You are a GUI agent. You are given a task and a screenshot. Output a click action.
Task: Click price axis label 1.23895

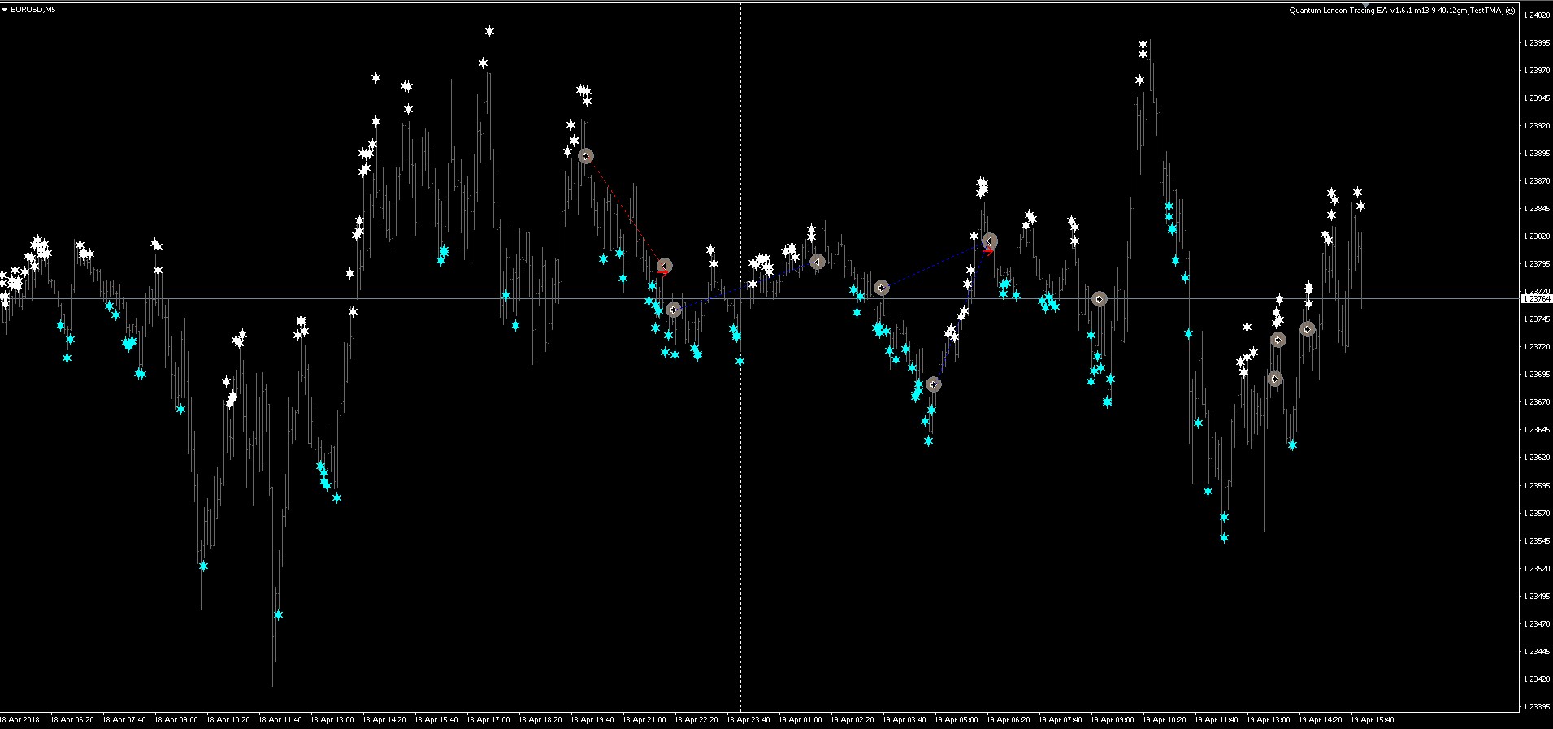coord(1536,153)
